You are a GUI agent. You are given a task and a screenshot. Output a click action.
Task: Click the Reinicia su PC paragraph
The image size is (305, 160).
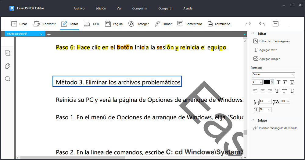point(149,100)
